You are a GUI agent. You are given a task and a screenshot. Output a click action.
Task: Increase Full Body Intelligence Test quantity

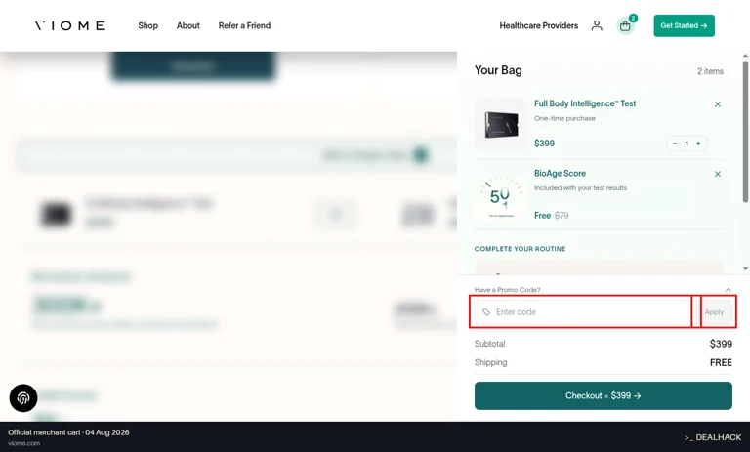coord(698,144)
